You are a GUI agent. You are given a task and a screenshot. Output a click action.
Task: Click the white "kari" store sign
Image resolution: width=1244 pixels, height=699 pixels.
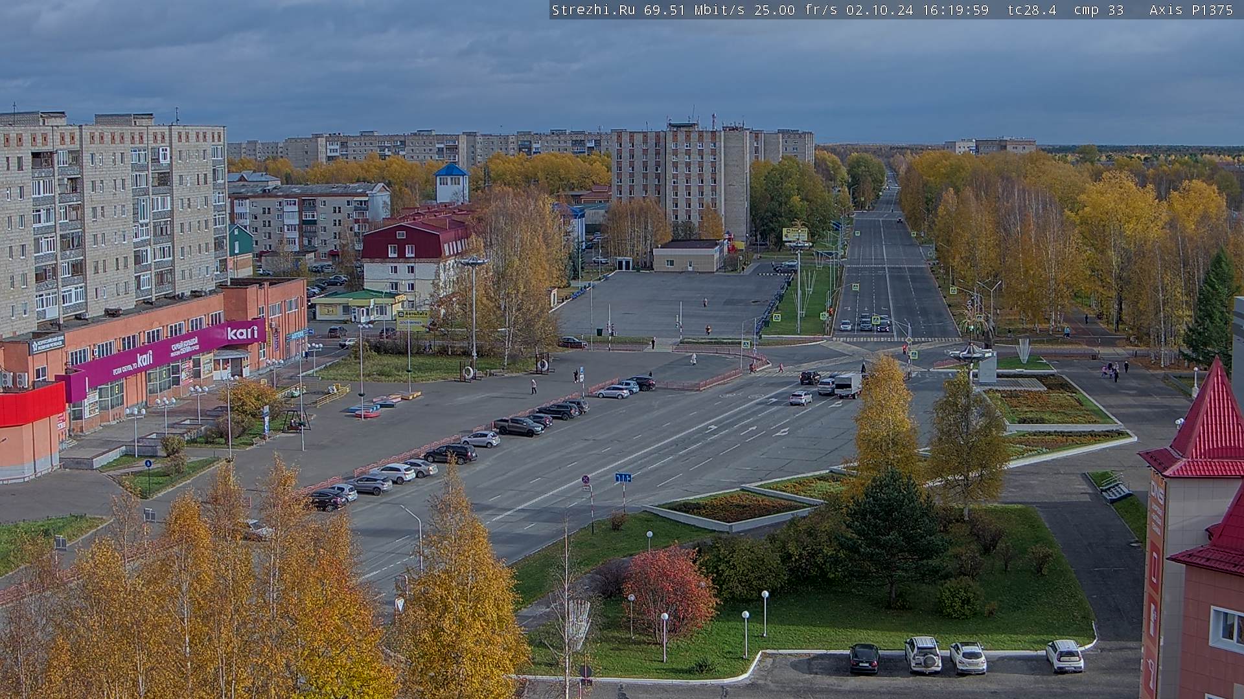coord(242,332)
